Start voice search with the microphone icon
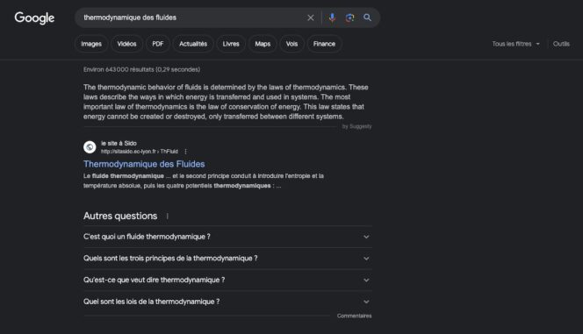 (x=332, y=18)
